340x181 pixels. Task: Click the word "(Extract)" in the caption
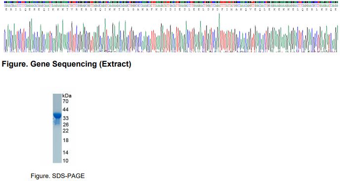[115, 64]
